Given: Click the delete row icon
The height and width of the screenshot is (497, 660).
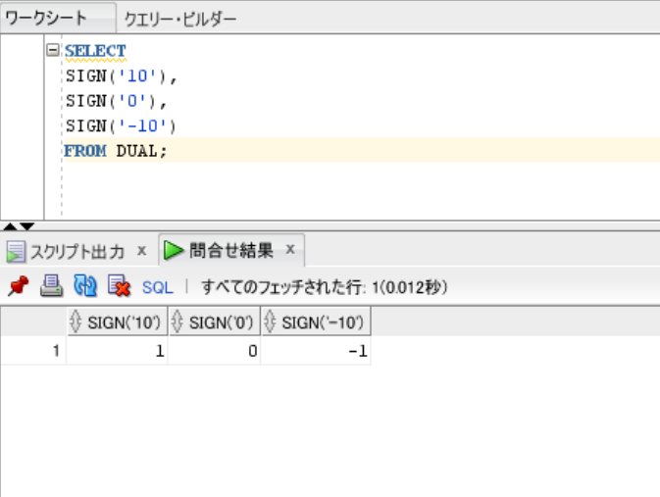Looking at the screenshot, I should (119, 287).
